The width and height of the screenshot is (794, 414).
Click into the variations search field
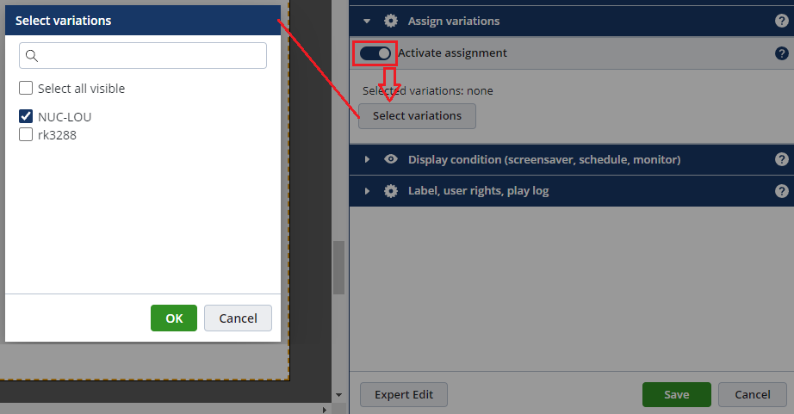[151, 56]
